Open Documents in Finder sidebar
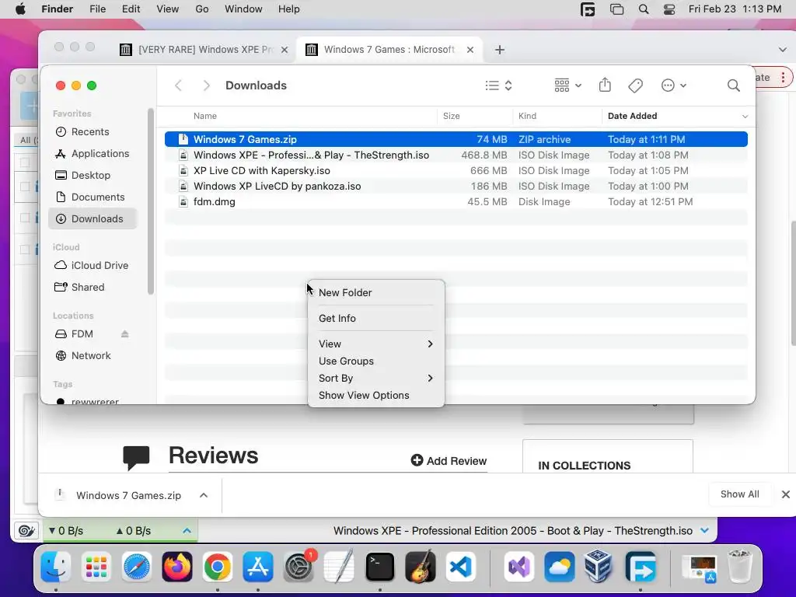Image resolution: width=796 pixels, height=597 pixels. pyautogui.click(x=93, y=197)
